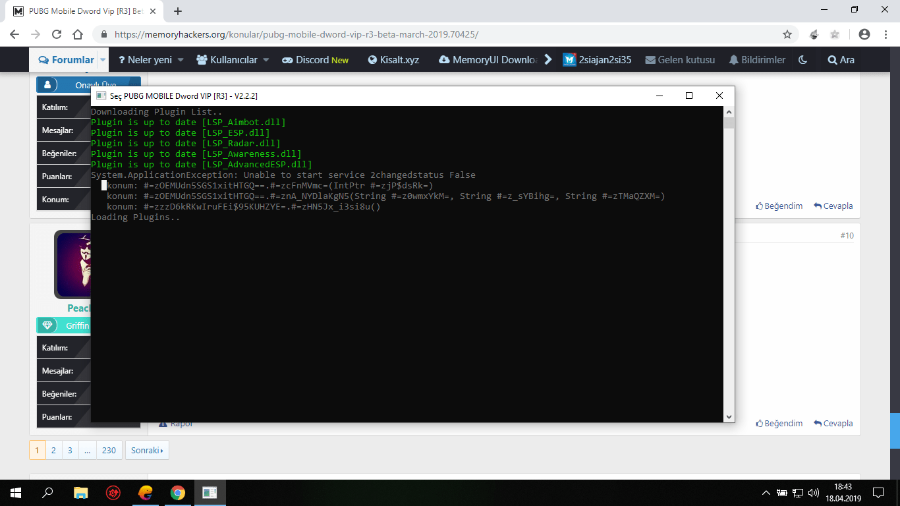This screenshot has width=900, height=506.
Task: Open File Explorer from the taskbar
Action: (80, 492)
